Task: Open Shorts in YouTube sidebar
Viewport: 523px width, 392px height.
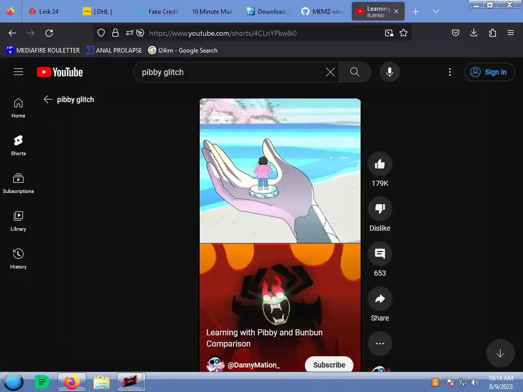Action: point(18,145)
